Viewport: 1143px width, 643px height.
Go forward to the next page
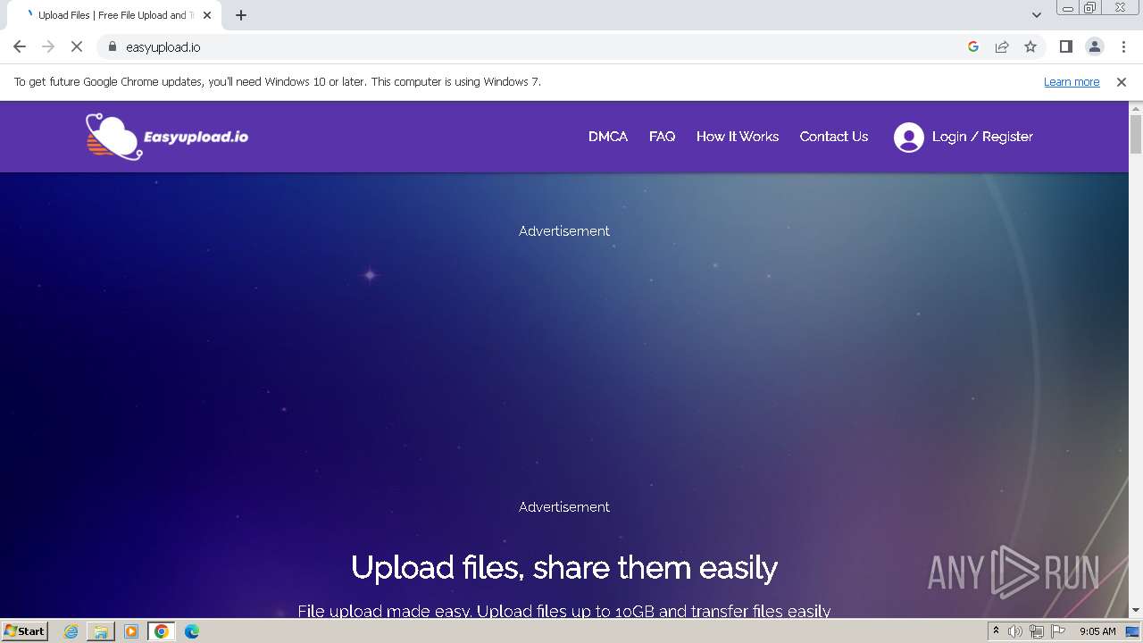coord(48,46)
